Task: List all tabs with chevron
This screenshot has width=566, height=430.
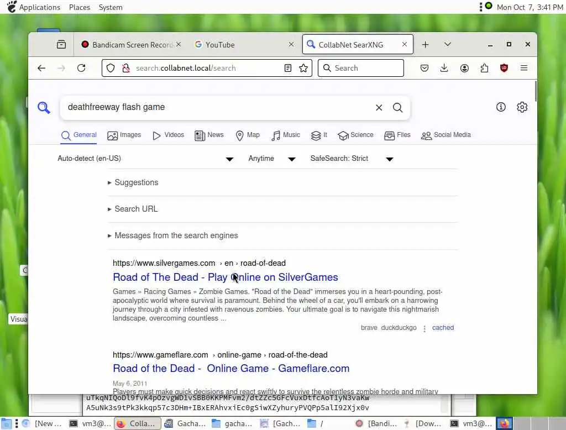Action: click(448, 44)
